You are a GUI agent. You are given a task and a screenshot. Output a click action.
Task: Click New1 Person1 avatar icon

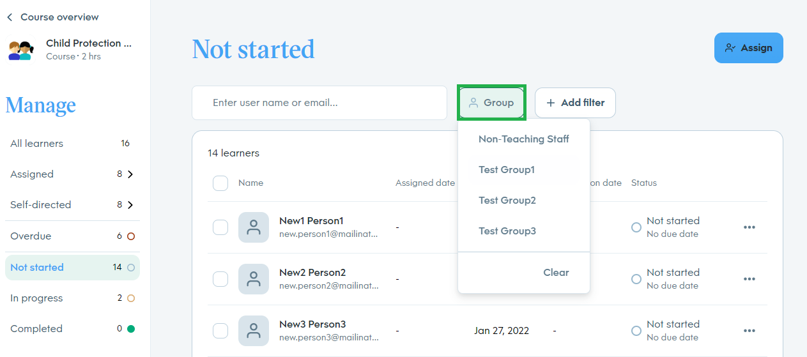click(254, 227)
